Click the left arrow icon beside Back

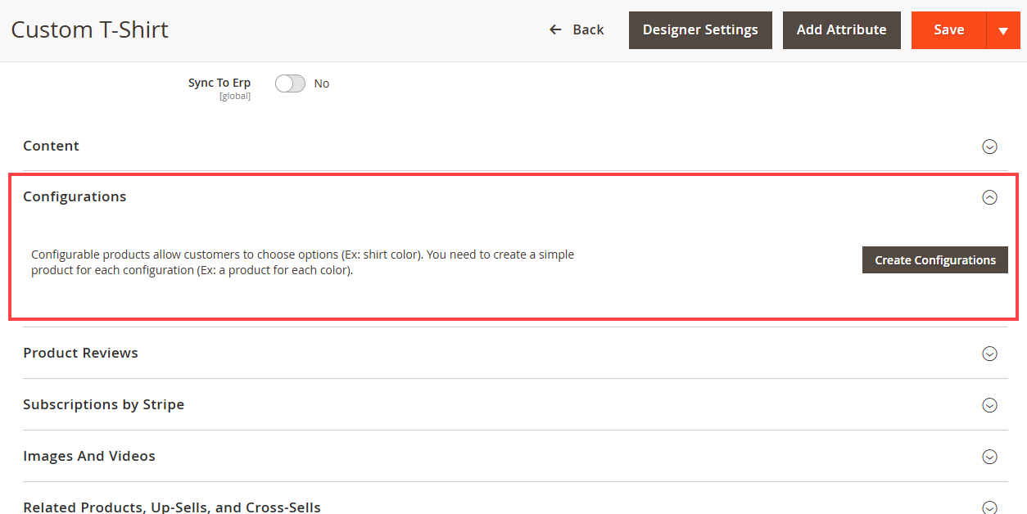tap(555, 30)
